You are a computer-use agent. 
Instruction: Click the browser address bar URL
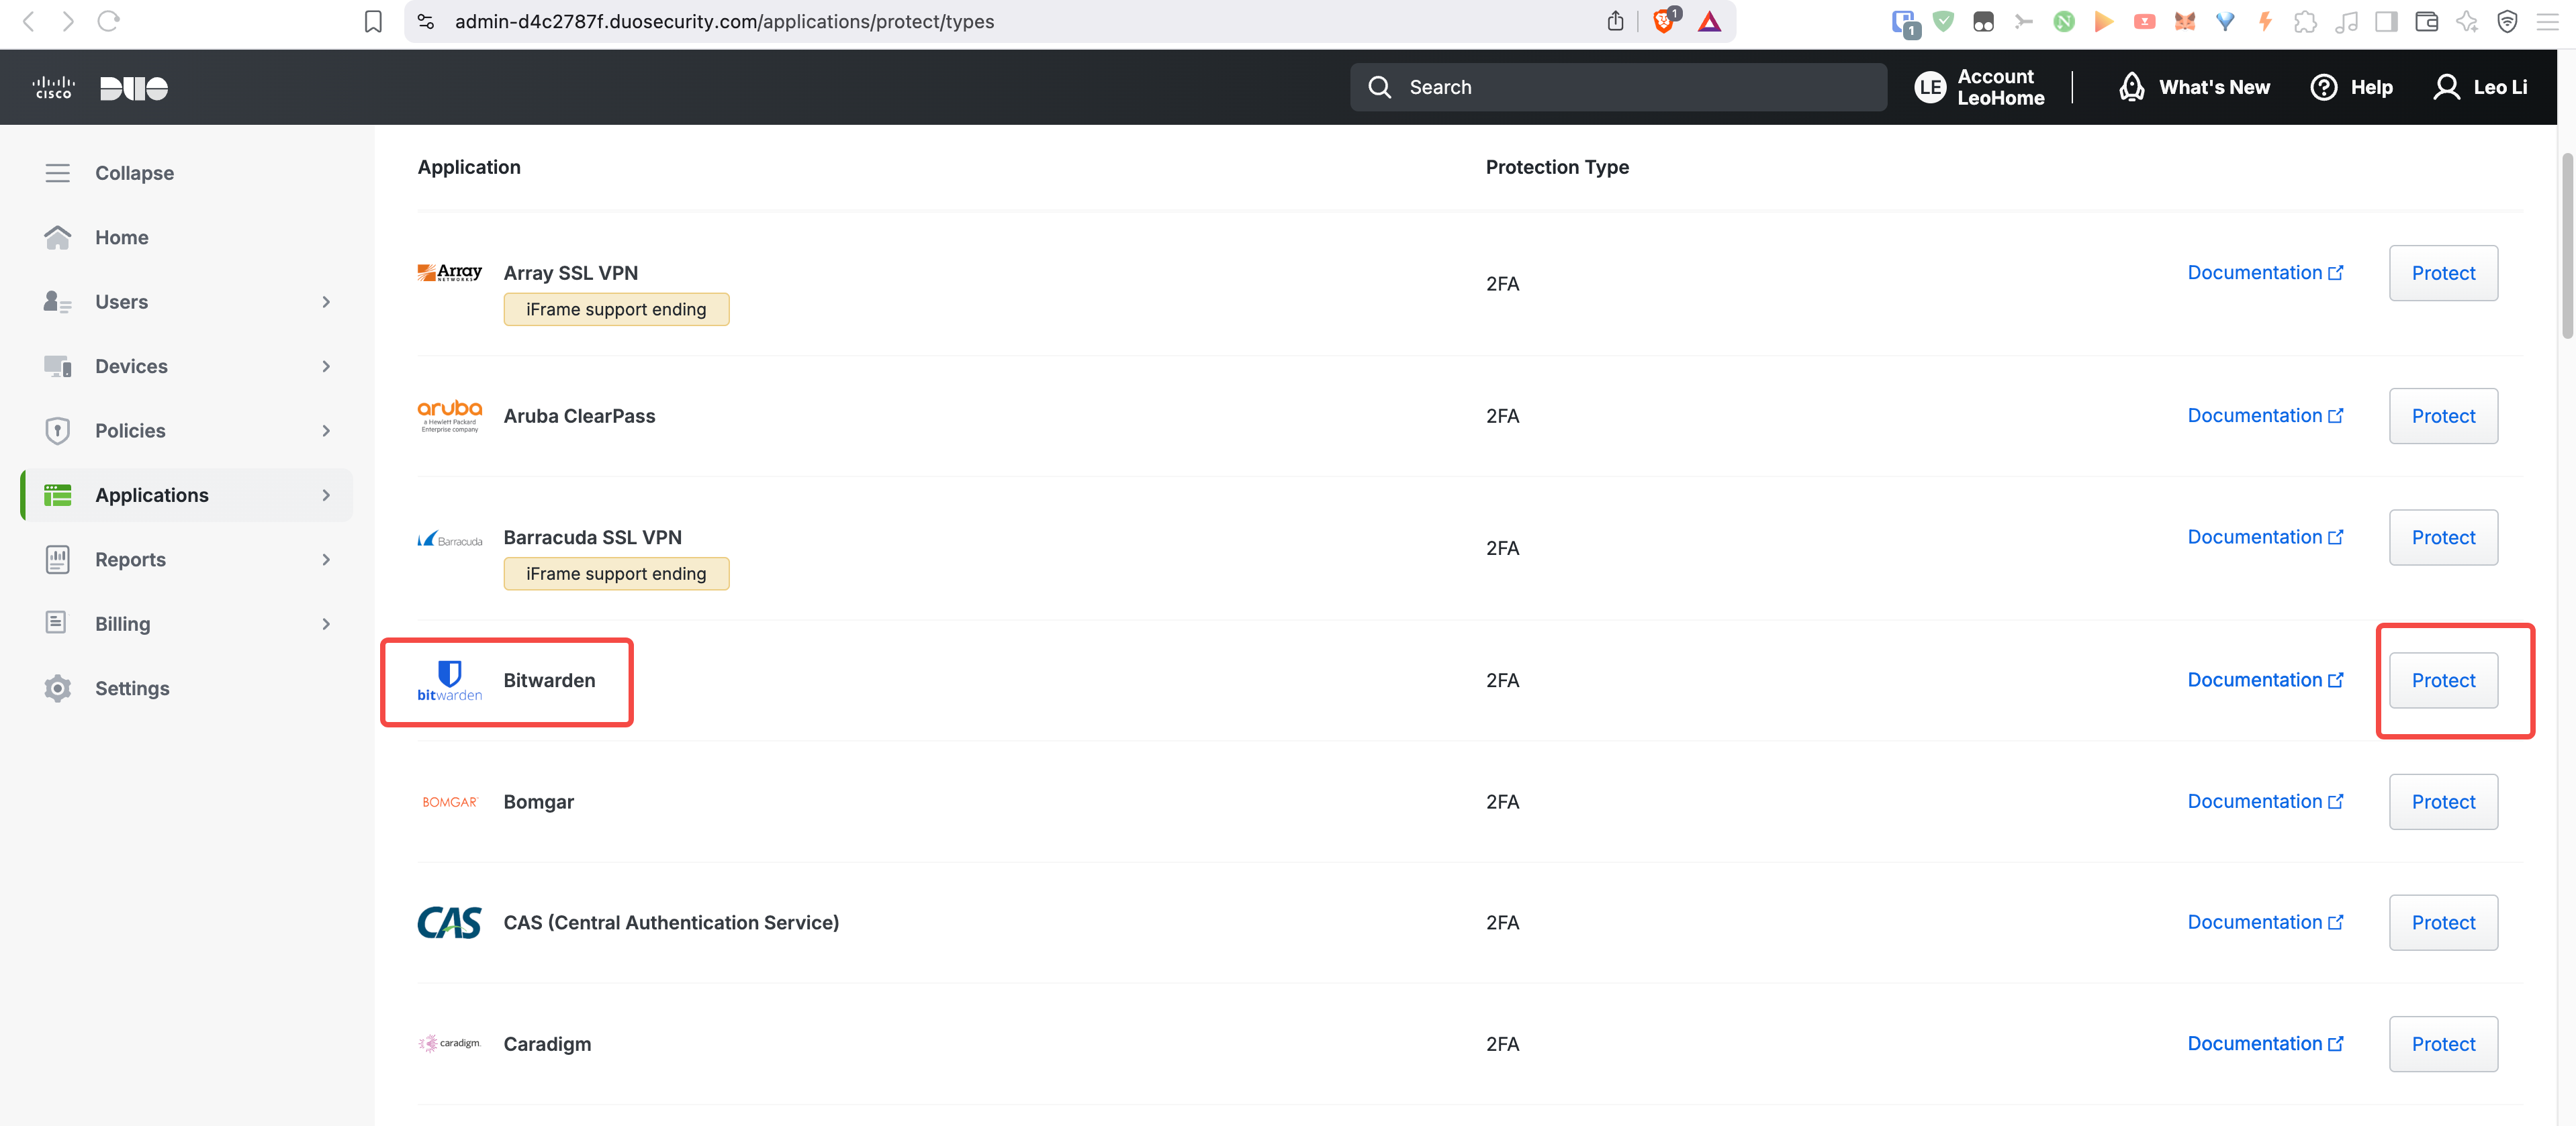point(724,21)
